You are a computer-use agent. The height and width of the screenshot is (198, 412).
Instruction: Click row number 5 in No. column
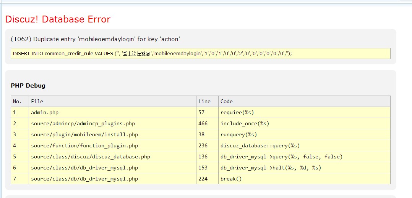pyautogui.click(x=20, y=156)
